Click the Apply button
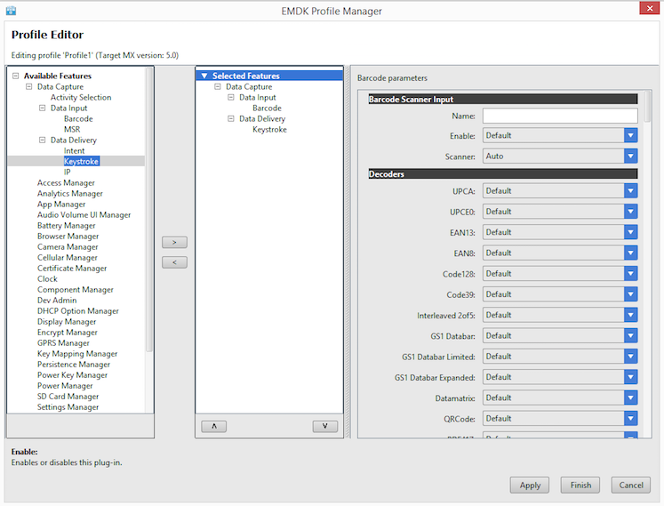Viewport: 664px width, 506px height. tap(529, 486)
